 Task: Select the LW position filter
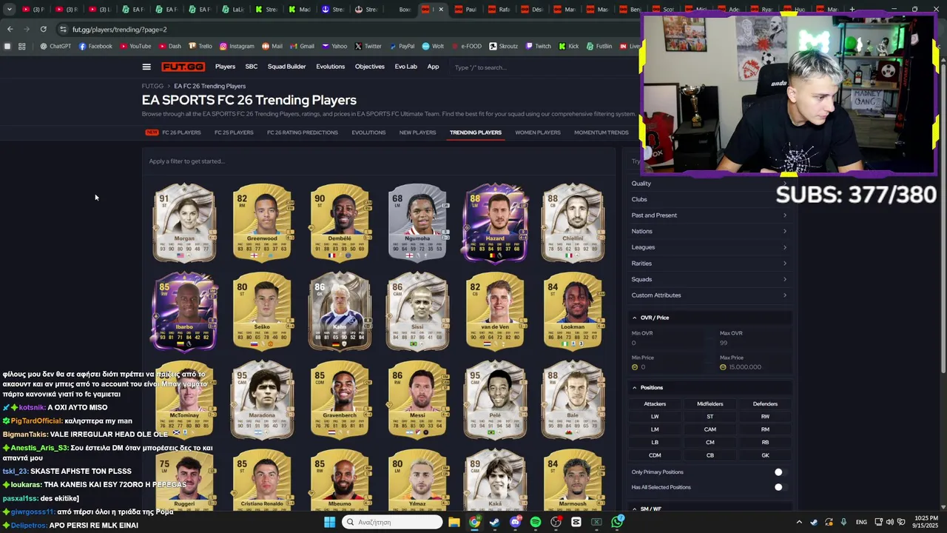pyautogui.click(x=655, y=416)
